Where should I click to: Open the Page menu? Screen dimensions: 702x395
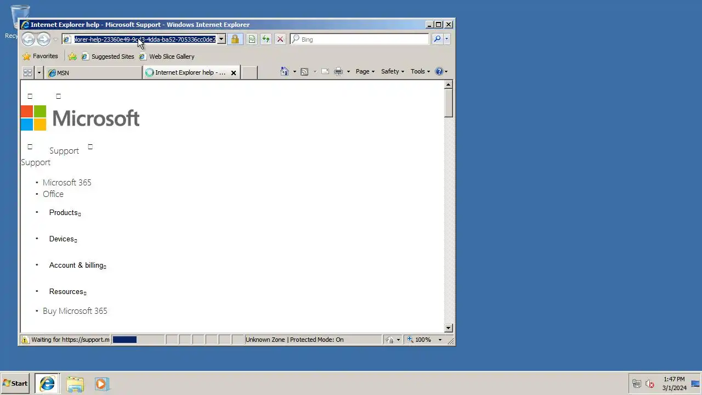(x=365, y=71)
